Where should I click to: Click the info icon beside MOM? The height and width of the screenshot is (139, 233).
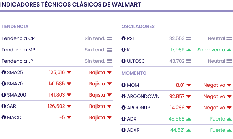pos(124,85)
